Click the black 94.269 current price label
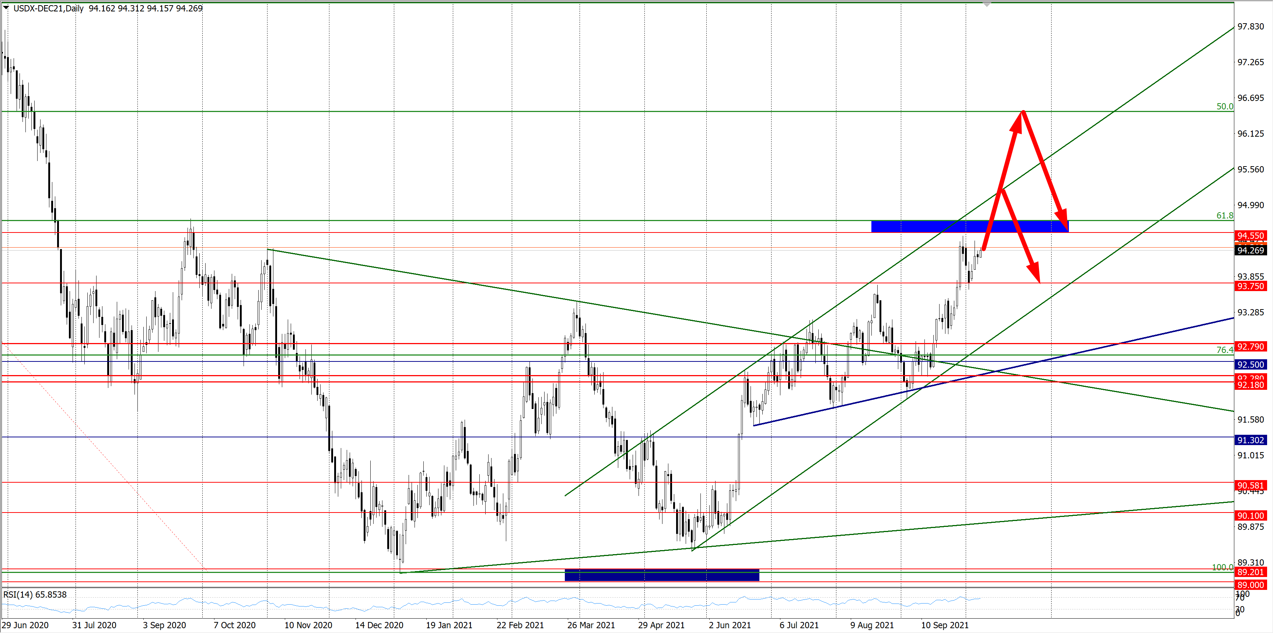The image size is (1273, 633). click(x=1250, y=251)
